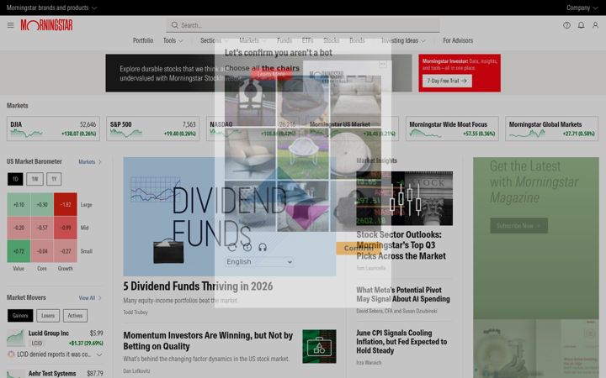Open the Investing Ideas dropdown
The image size is (606, 378).
pyautogui.click(x=403, y=40)
